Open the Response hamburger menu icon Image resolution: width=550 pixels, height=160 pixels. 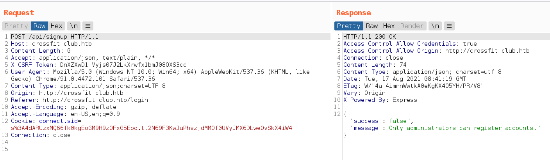(x=449, y=26)
